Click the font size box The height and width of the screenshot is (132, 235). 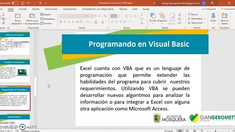coord(89,16)
